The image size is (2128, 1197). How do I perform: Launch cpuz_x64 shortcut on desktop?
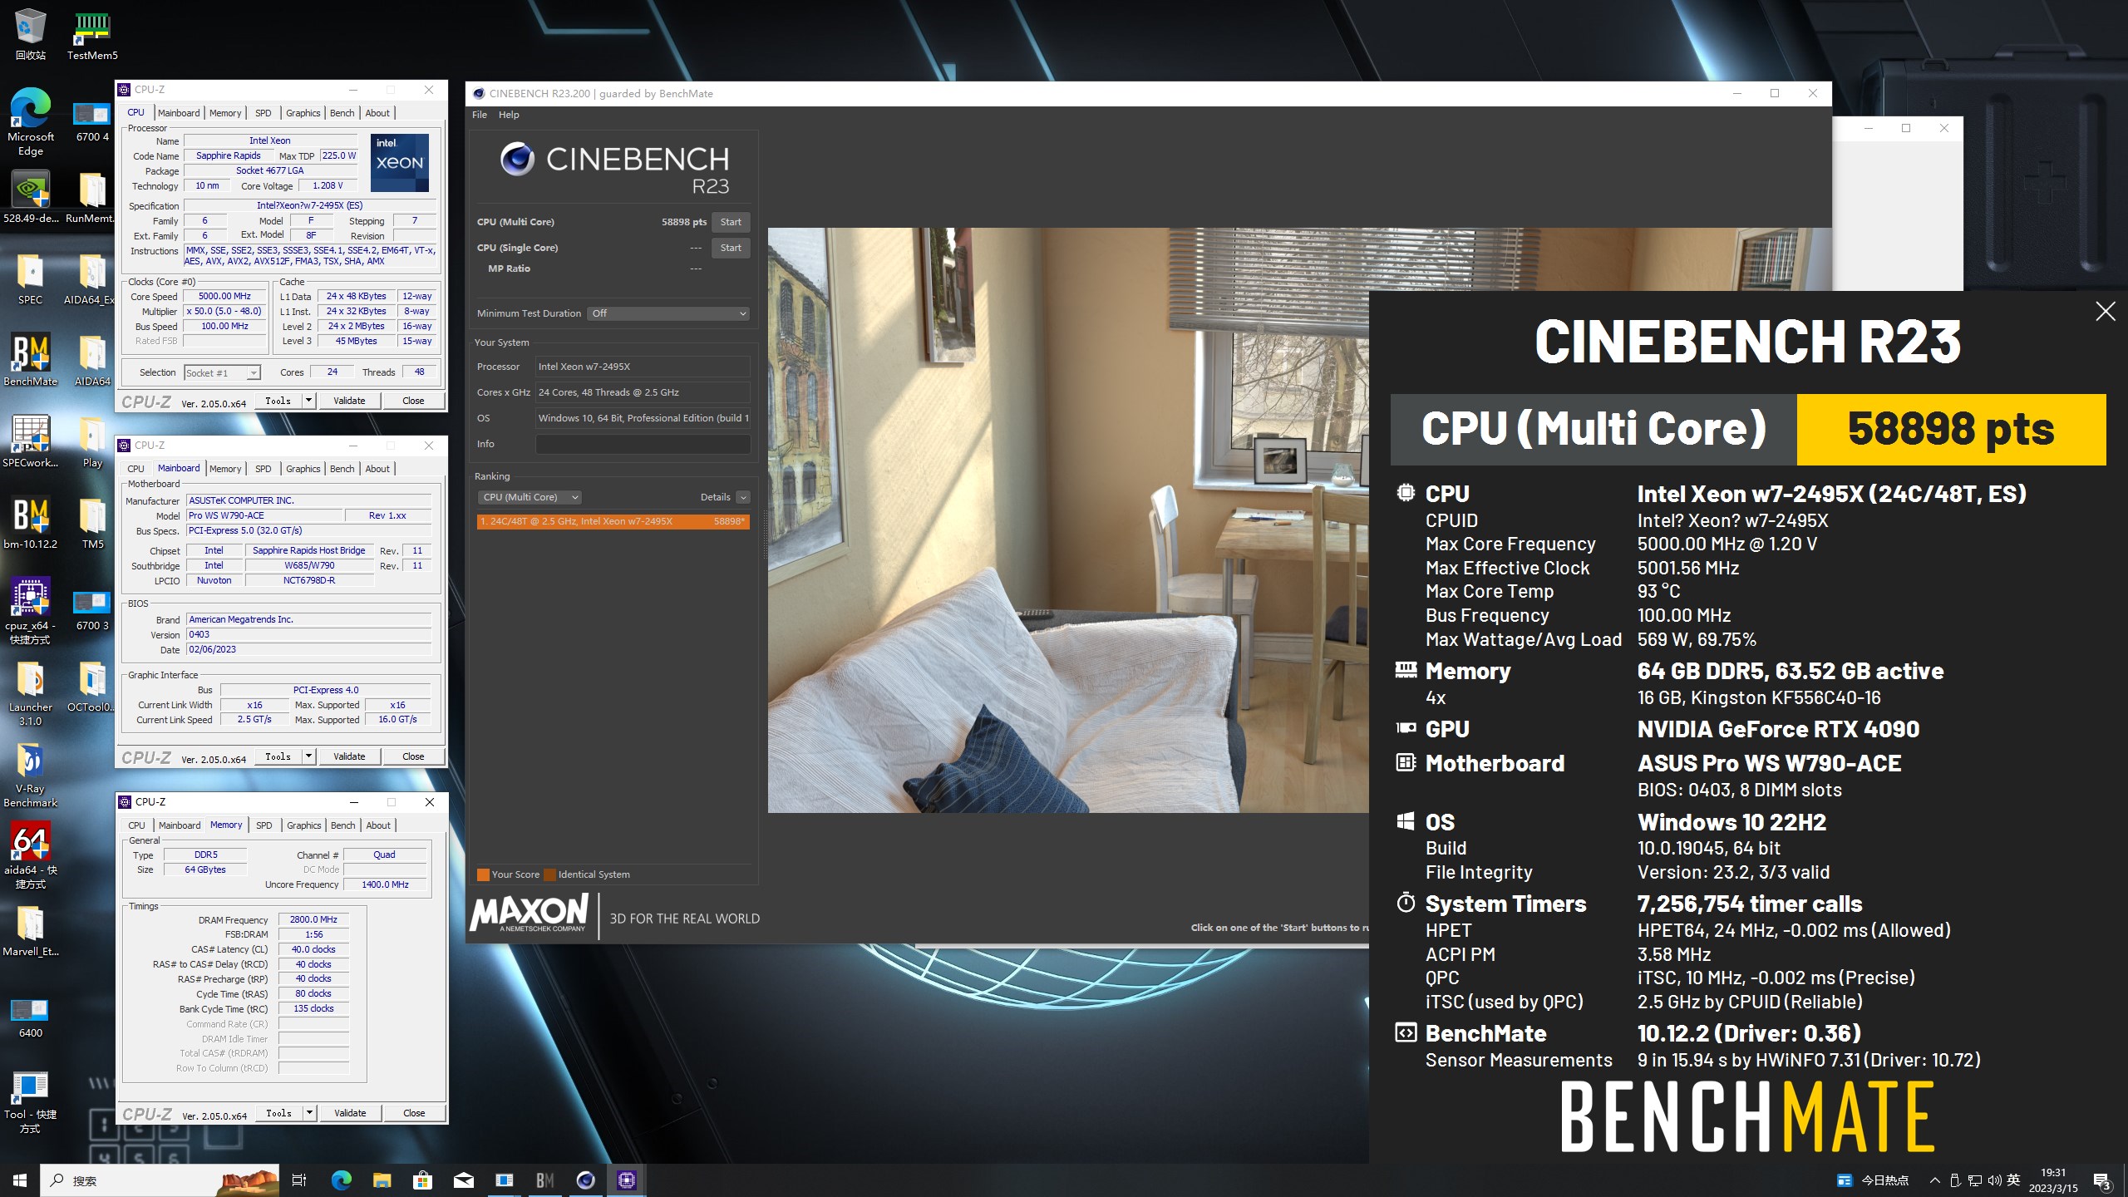click(30, 610)
